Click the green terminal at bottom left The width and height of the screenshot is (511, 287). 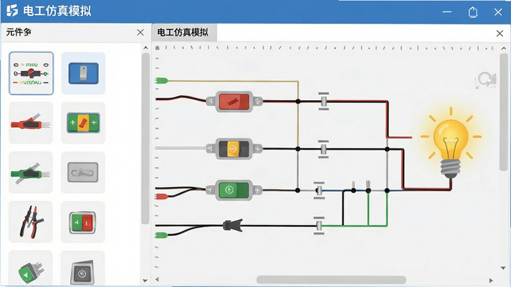(x=162, y=235)
